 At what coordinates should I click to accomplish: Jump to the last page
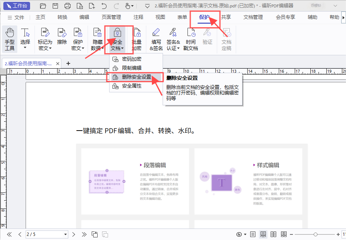tap(84, 234)
